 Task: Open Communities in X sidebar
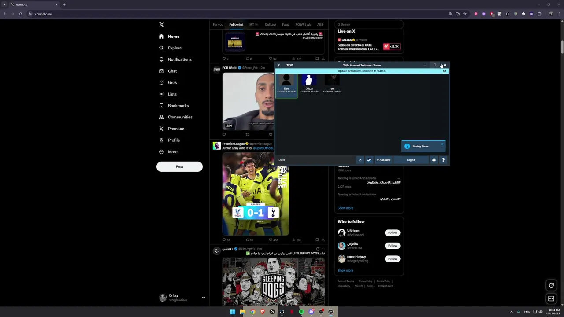tap(175, 117)
